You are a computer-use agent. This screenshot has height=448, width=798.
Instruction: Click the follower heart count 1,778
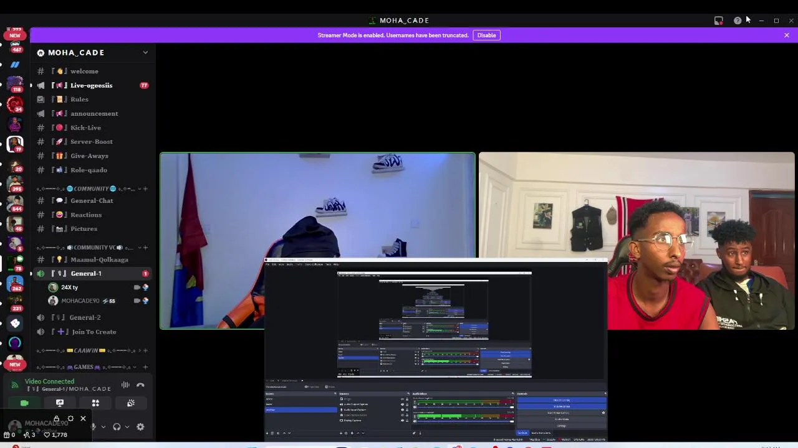[x=55, y=435]
